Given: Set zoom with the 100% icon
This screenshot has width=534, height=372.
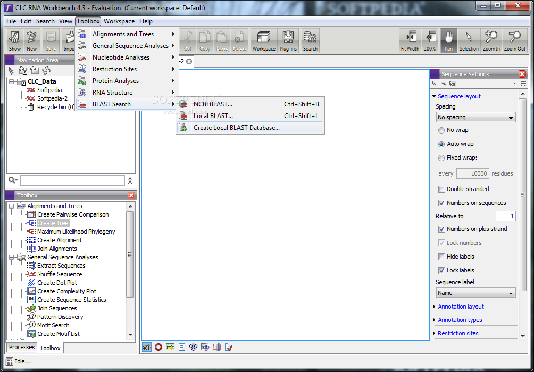Looking at the screenshot, I should coord(430,40).
